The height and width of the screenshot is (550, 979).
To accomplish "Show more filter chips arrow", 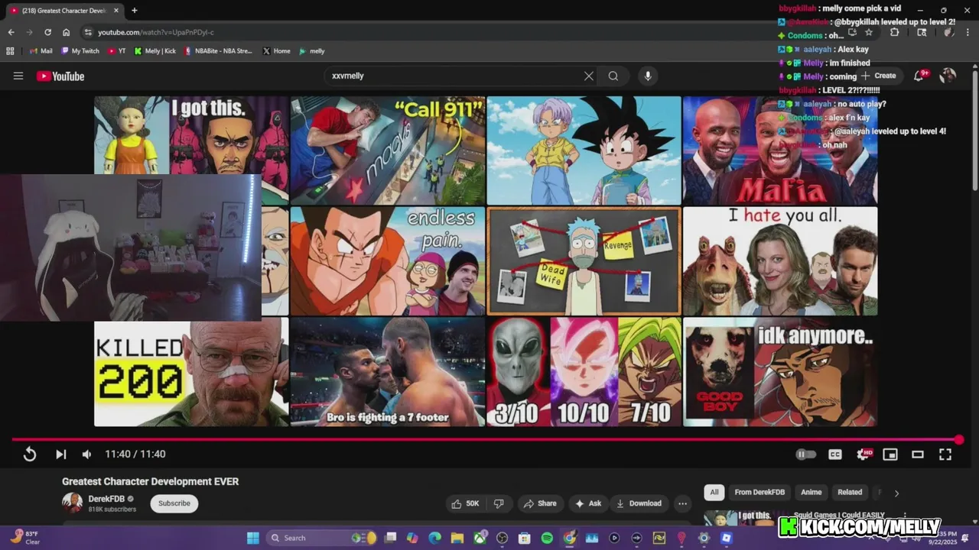I will point(896,493).
